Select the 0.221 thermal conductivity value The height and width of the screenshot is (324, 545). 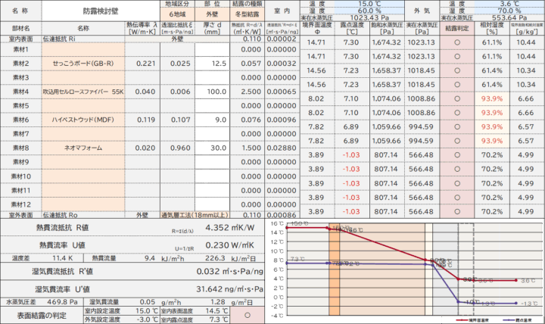coord(145,63)
